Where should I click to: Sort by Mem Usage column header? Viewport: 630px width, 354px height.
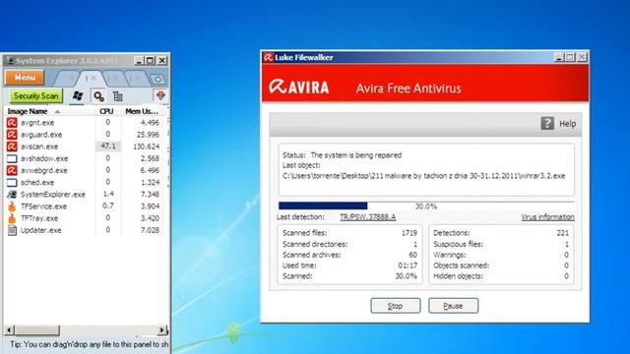142,111
